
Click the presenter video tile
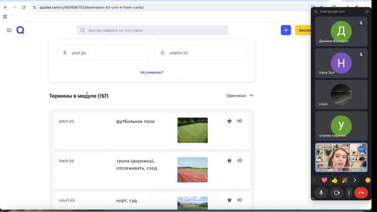point(341,157)
